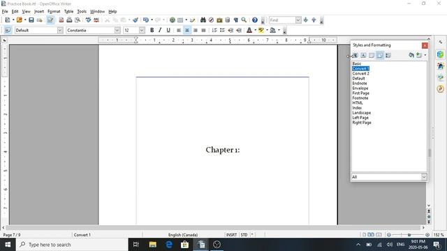This screenshot has height=251, width=447.
Task: Open the Gallery icon in toolbar
Action: click(x=219, y=20)
